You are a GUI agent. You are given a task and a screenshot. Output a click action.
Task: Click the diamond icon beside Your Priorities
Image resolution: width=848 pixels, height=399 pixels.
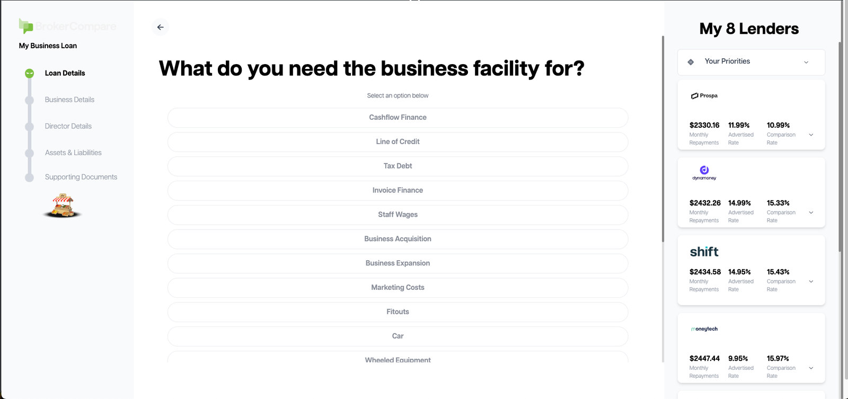[691, 62]
